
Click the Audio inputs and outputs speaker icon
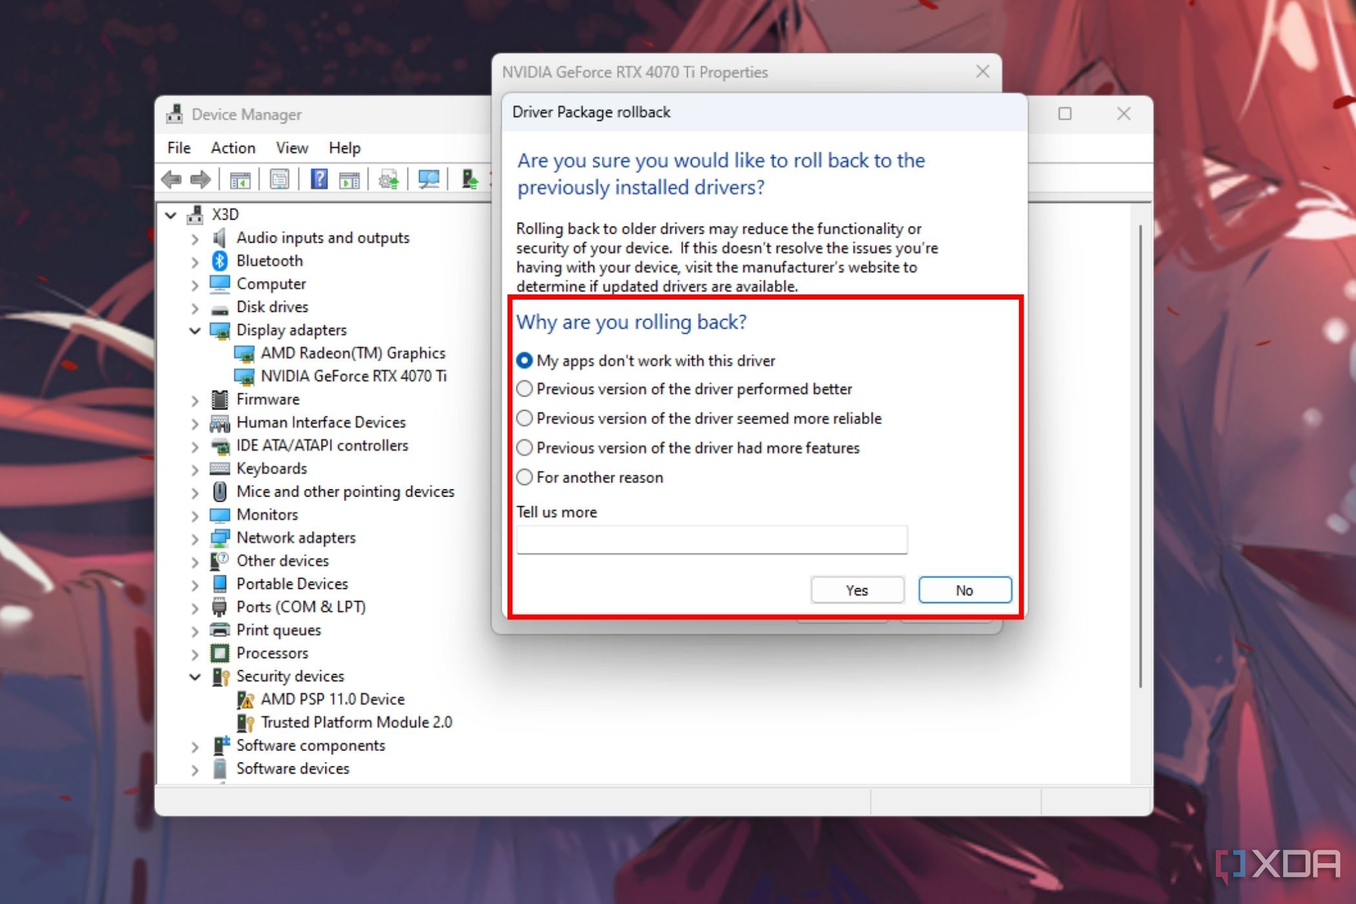click(x=220, y=238)
